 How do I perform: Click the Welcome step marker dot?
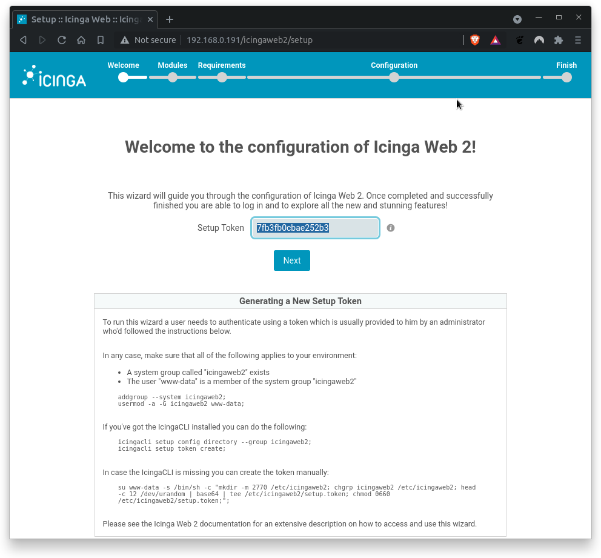pos(123,78)
